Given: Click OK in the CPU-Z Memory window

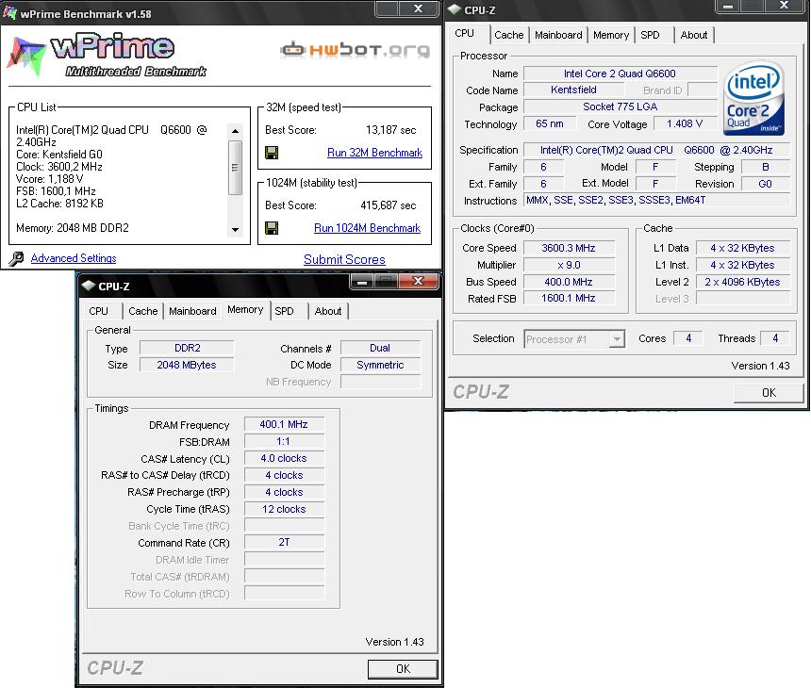Looking at the screenshot, I should [403, 669].
